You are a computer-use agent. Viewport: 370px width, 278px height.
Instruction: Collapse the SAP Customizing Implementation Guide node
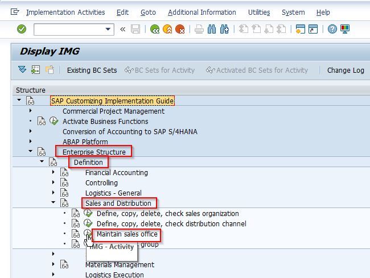point(19,100)
